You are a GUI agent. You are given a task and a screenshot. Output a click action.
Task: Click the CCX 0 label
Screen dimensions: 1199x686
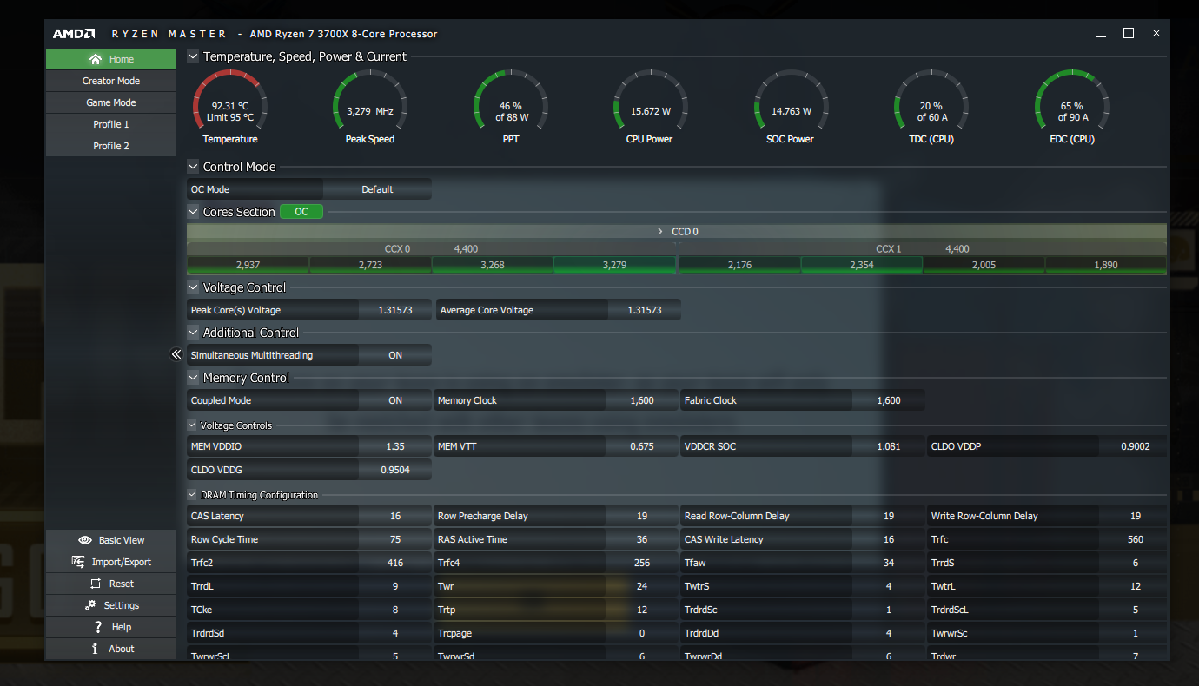tap(397, 249)
